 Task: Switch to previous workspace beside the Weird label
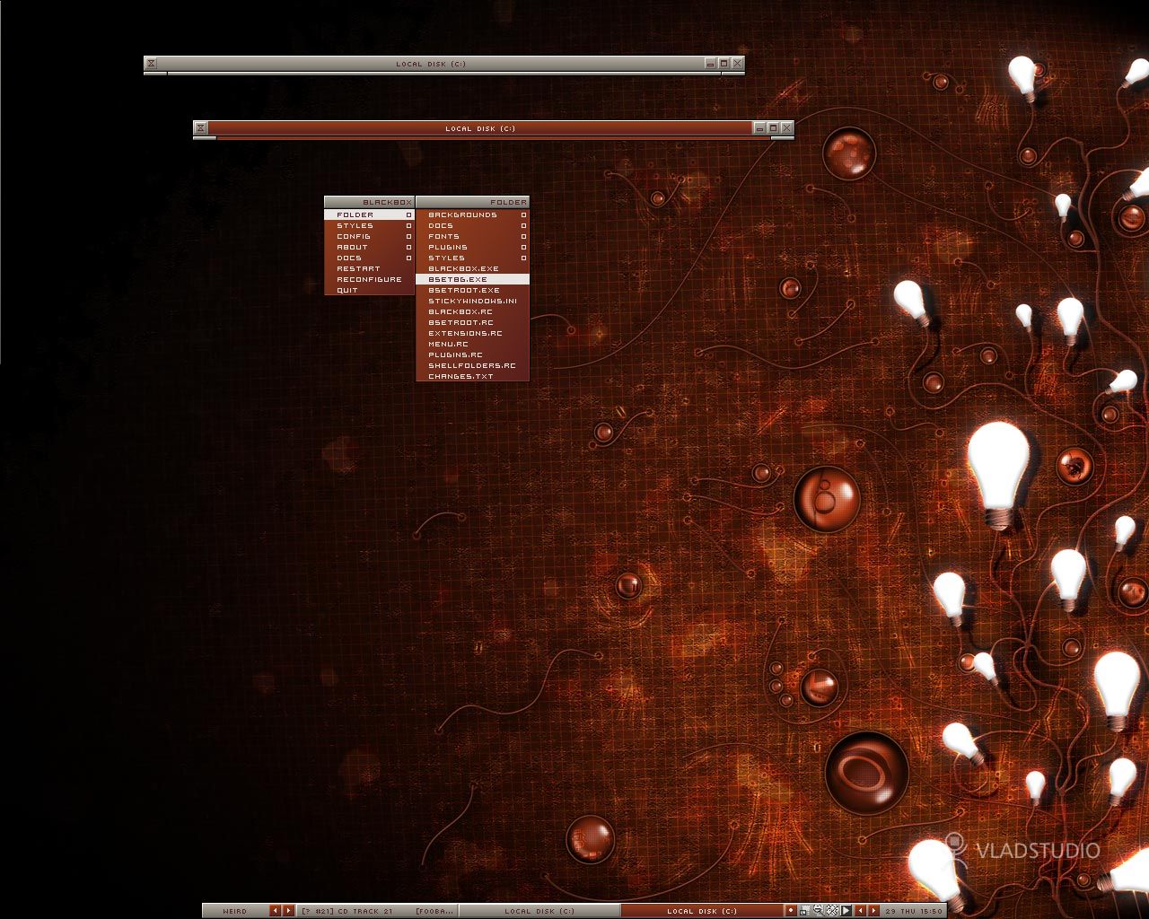point(275,911)
